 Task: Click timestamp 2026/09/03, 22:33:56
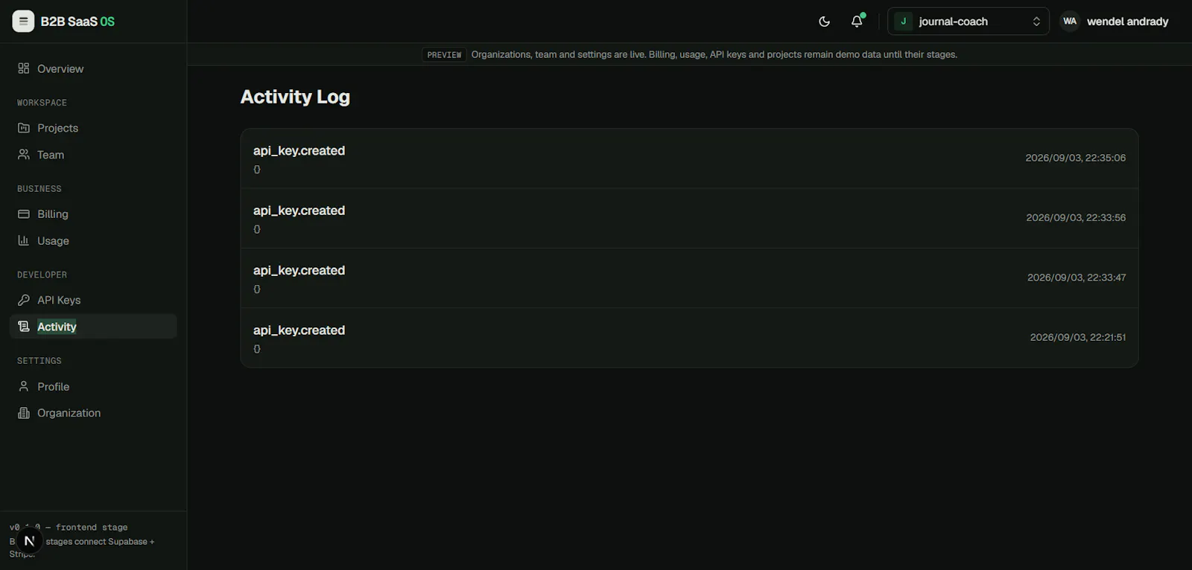pos(1076,217)
